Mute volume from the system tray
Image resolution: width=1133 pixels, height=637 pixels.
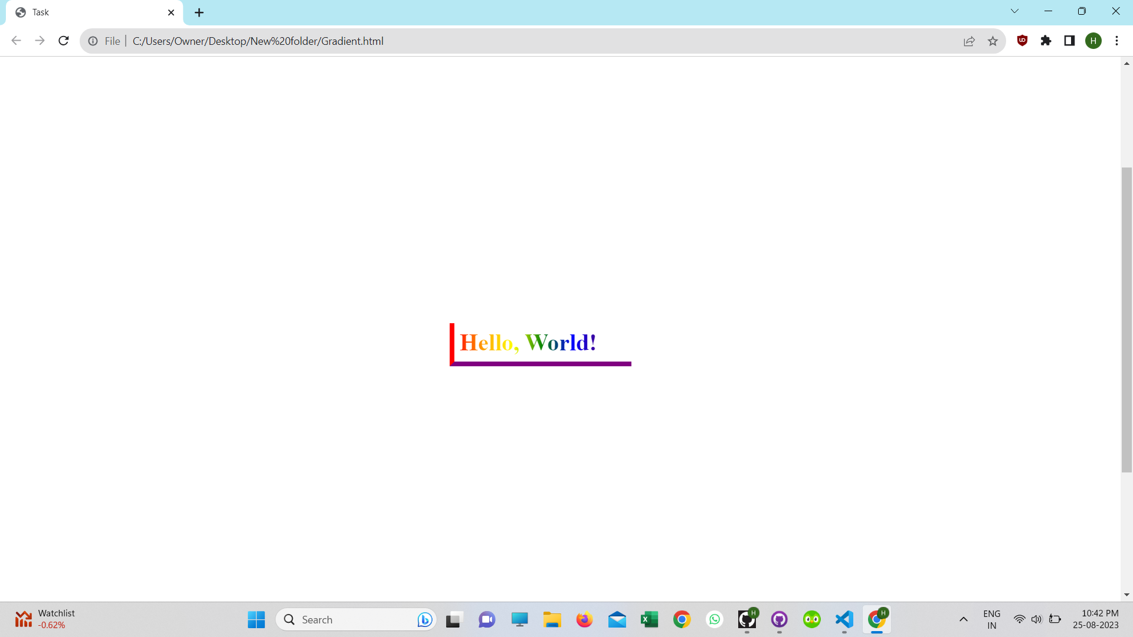point(1037,619)
